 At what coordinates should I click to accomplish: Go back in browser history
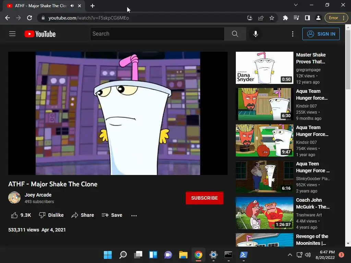click(x=8, y=18)
